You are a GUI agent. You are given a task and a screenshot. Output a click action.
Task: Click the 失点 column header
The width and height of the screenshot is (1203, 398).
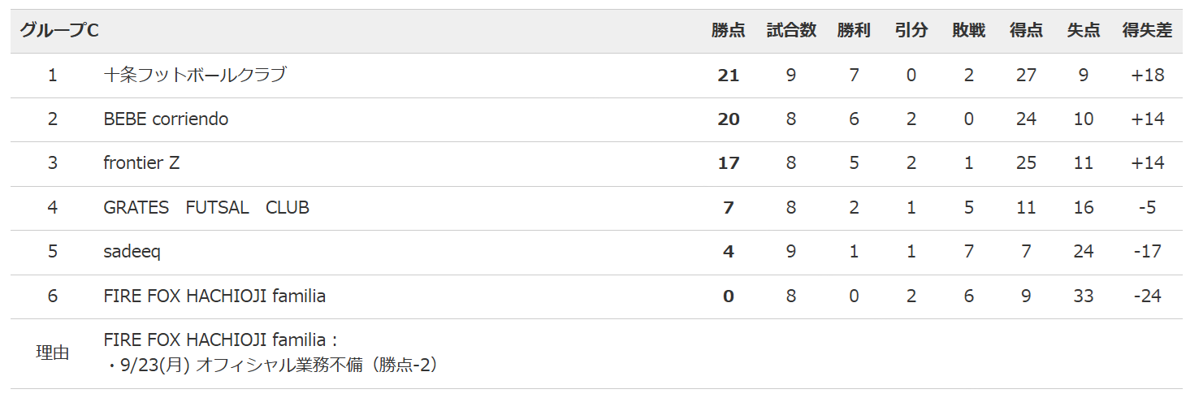1084,31
